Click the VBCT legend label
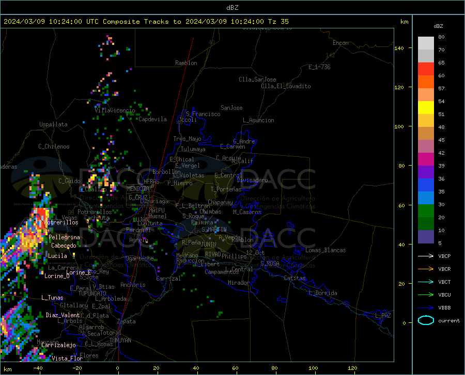 point(444,282)
